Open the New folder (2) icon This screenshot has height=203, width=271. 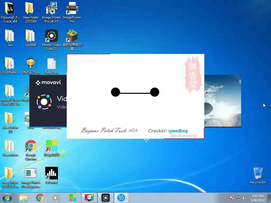tap(10, 122)
